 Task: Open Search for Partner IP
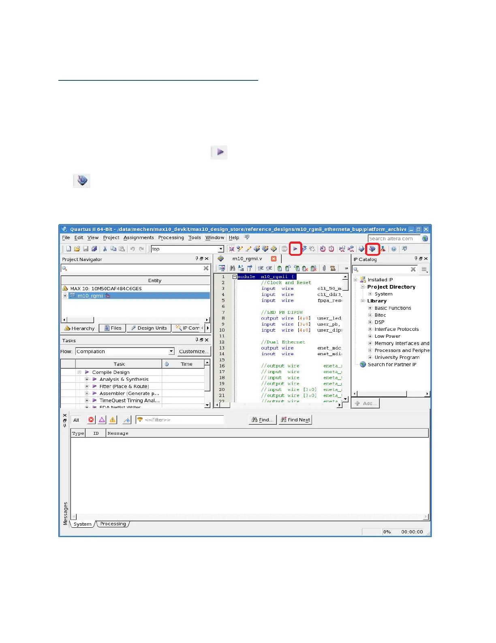click(x=392, y=365)
